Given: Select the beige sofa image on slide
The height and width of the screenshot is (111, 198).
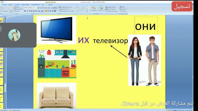Looking at the screenshot, I should point(56,96).
